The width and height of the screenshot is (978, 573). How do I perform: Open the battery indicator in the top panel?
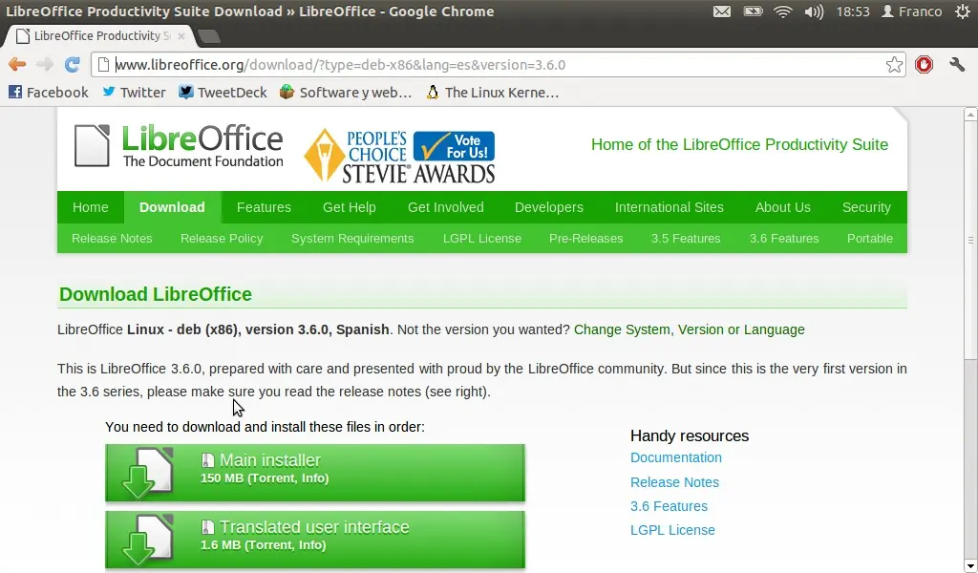point(753,11)
